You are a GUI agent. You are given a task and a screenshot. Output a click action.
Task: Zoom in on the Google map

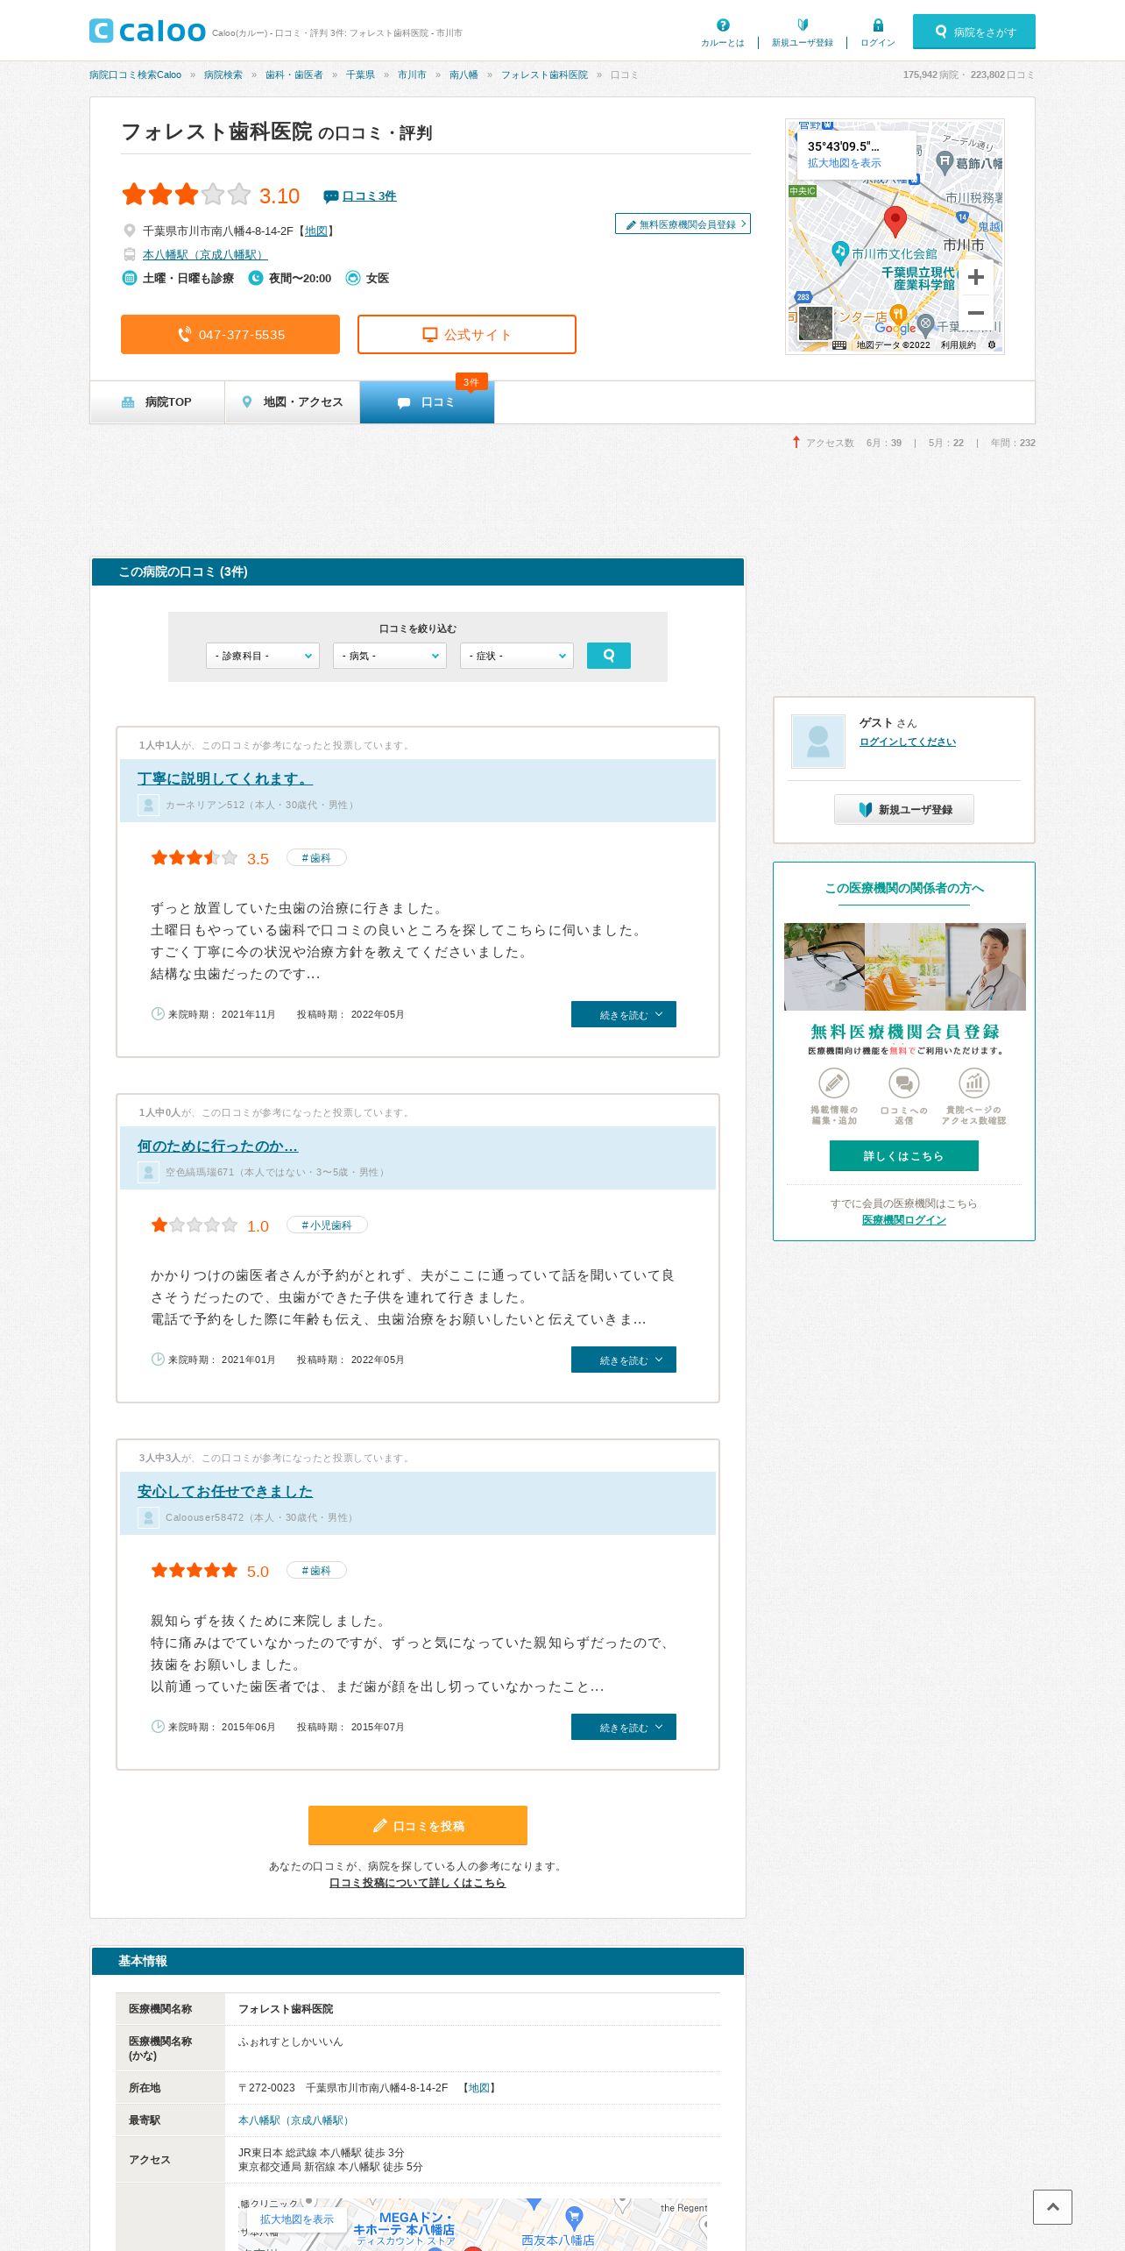(x=975, y=278)
